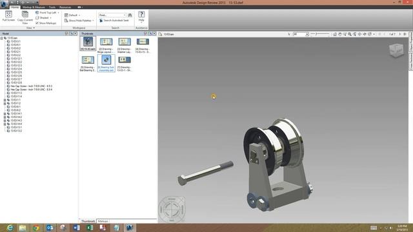Close the Thumbnails palette
413x232 pixels.
click(x=154, y=34)
